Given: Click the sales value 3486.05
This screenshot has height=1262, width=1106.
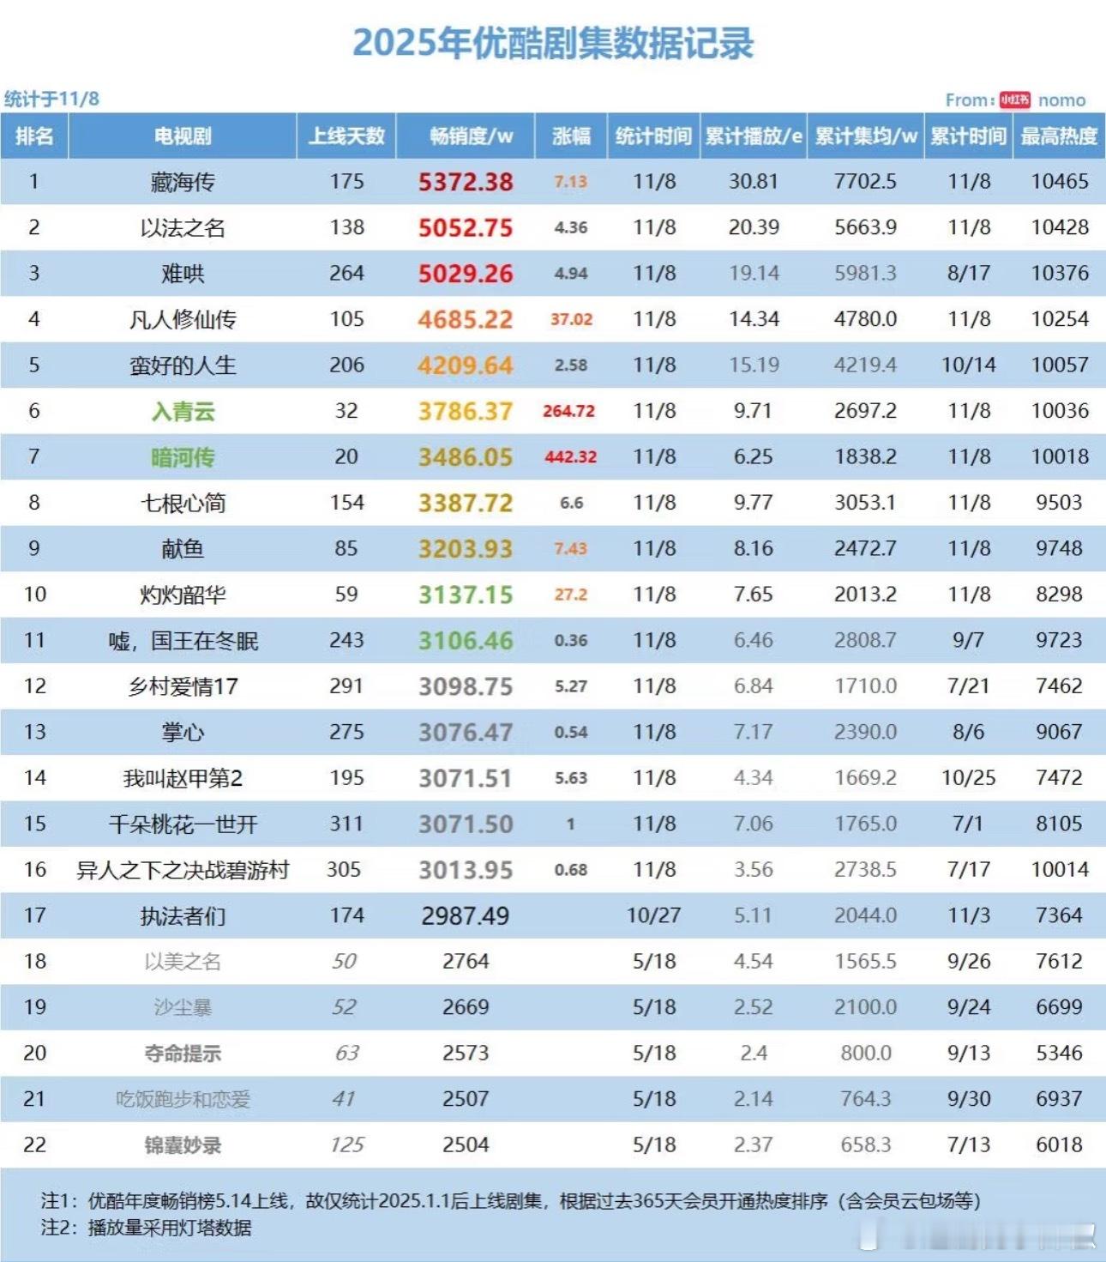Looking at the screenshot, I should pos(466,457).
